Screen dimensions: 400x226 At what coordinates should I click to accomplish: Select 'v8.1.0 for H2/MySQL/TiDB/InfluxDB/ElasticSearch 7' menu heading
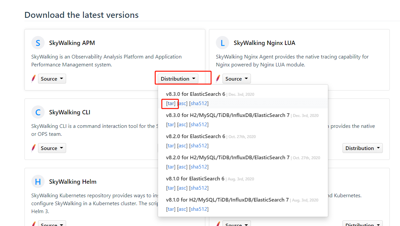click(228, 200)
